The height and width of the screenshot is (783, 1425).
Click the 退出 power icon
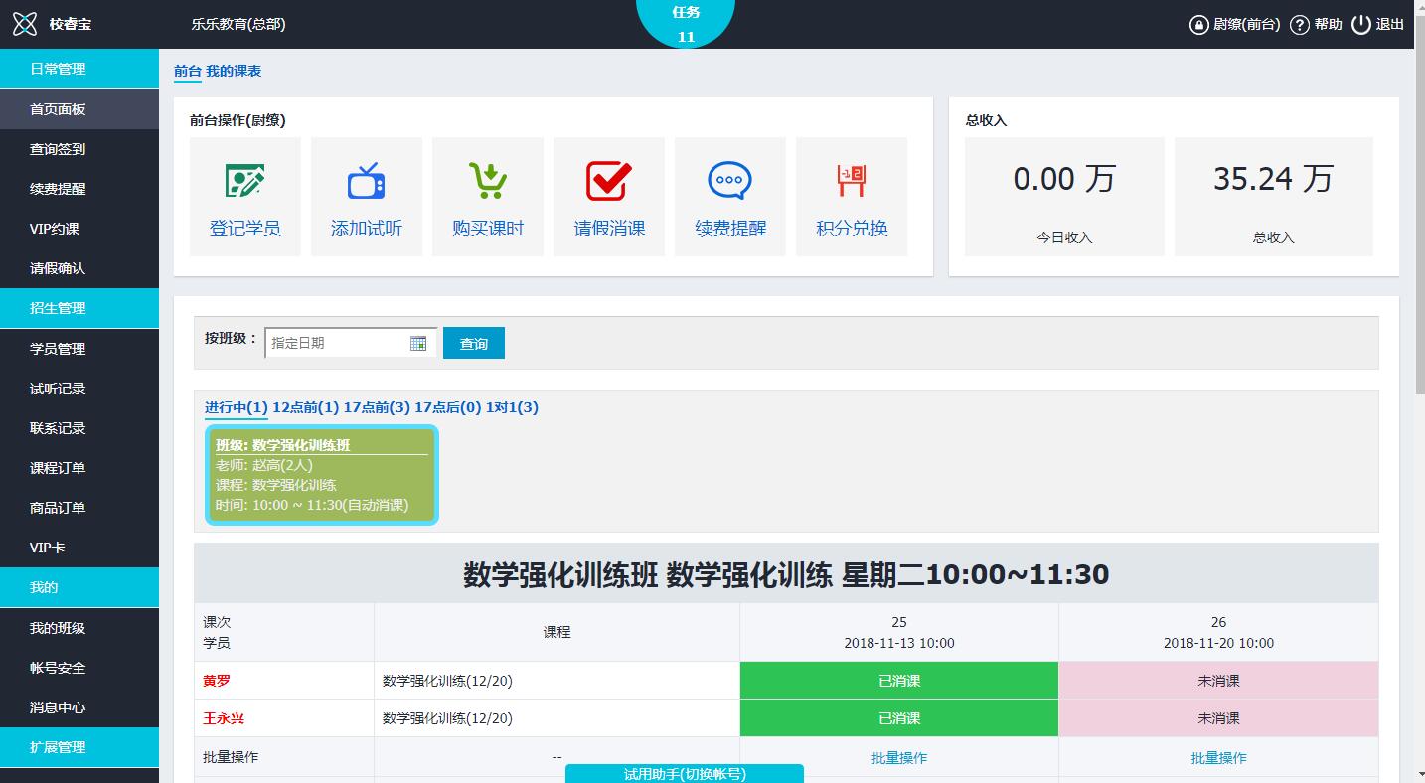point(1360,25)
